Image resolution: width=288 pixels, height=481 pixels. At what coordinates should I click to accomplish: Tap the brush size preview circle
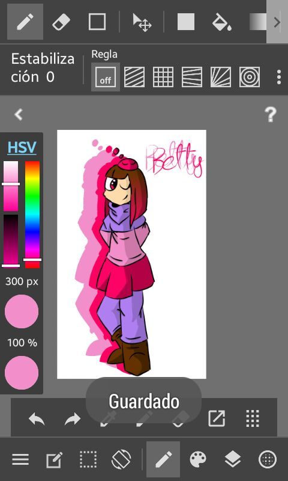[x=22, y=311]
